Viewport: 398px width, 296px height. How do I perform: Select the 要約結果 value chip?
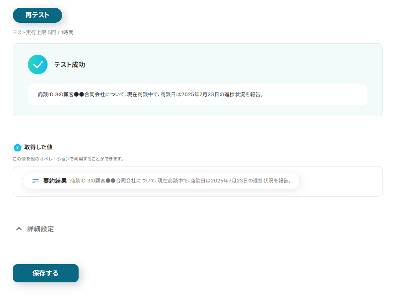[x=161, y=181]
